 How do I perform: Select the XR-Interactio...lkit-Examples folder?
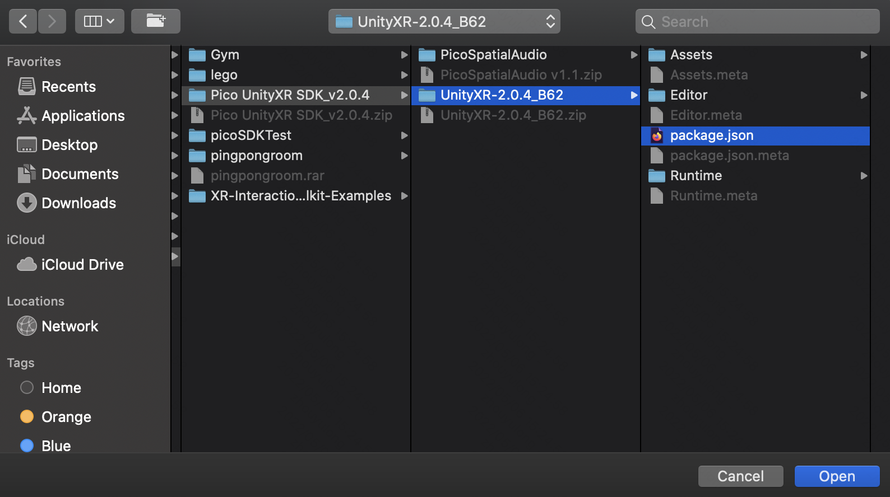click(x=296, y=196)
